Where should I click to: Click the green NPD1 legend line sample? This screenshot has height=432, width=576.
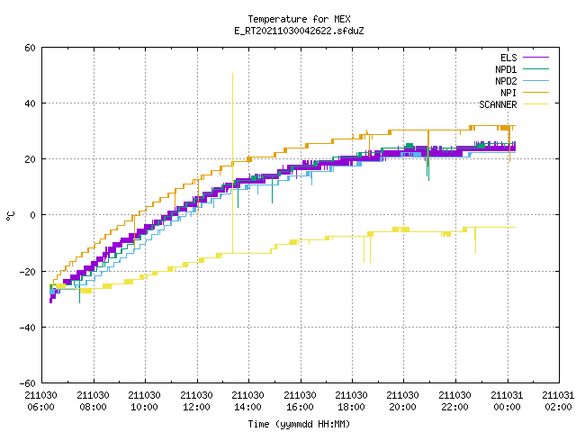tap(535, 68)
